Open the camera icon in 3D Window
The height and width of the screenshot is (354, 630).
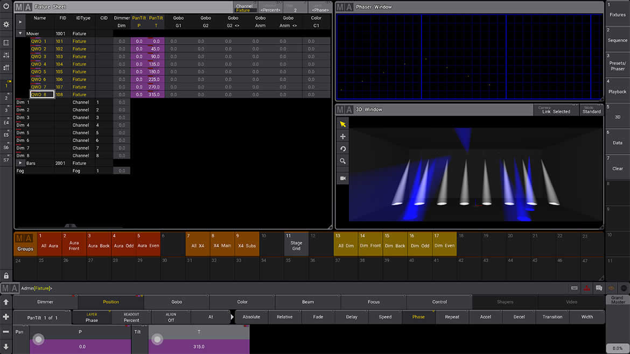click(x=342, y=178)
